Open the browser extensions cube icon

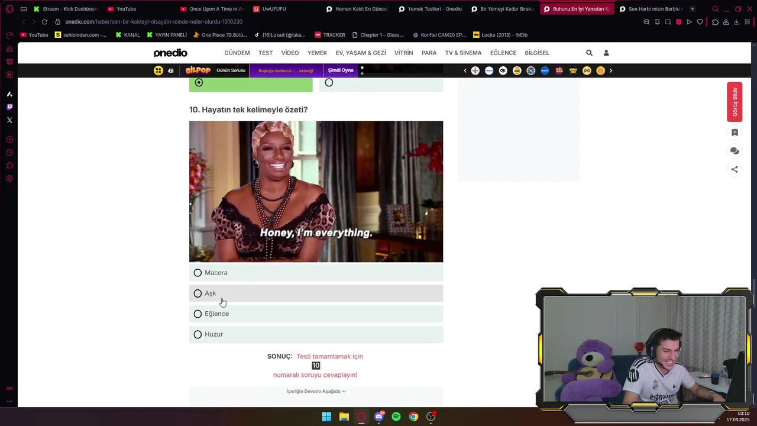(715, 22)
